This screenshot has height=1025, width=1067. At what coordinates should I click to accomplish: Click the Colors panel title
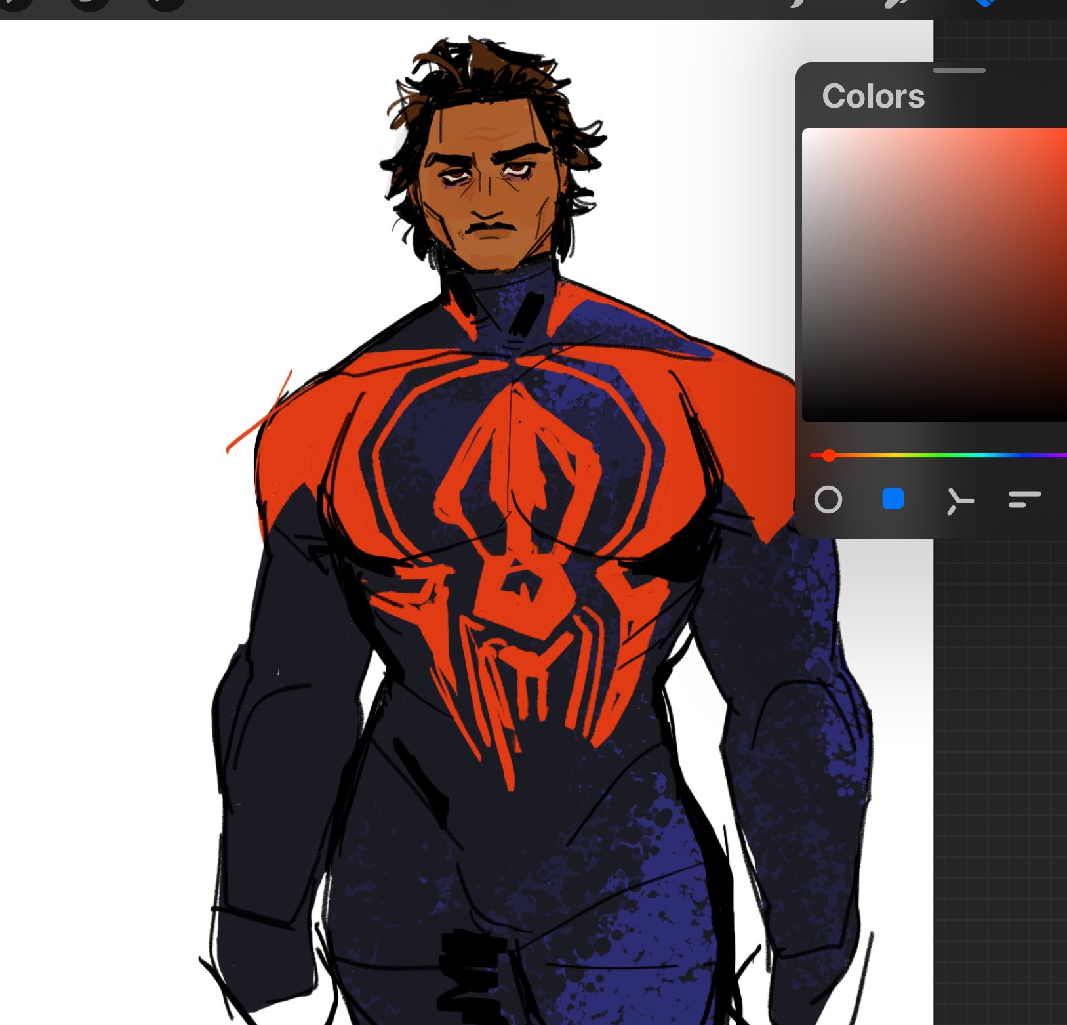click(873, 96)
